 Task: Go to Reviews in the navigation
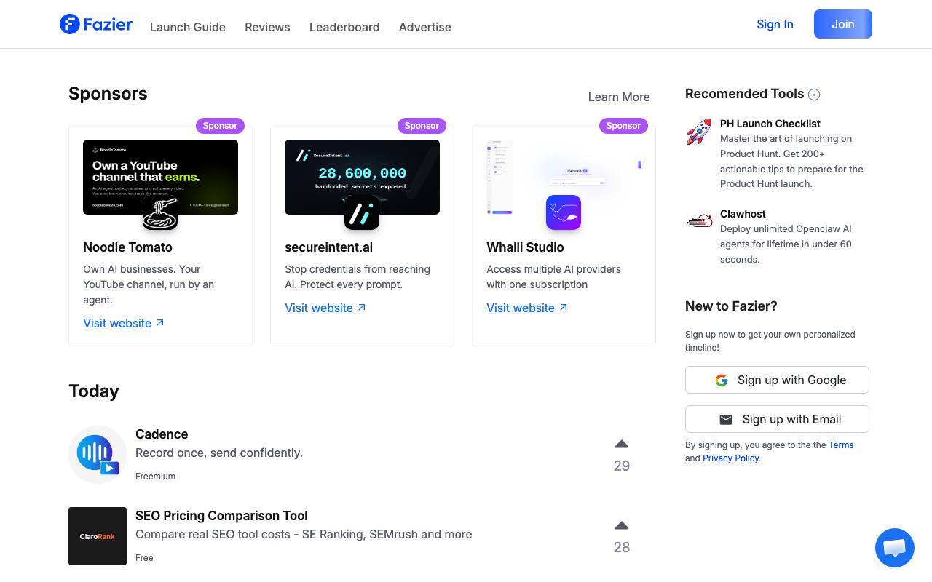(x=267, y=27)
